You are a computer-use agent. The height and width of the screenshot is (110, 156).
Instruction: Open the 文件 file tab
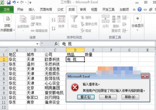[x=7, y=10]
